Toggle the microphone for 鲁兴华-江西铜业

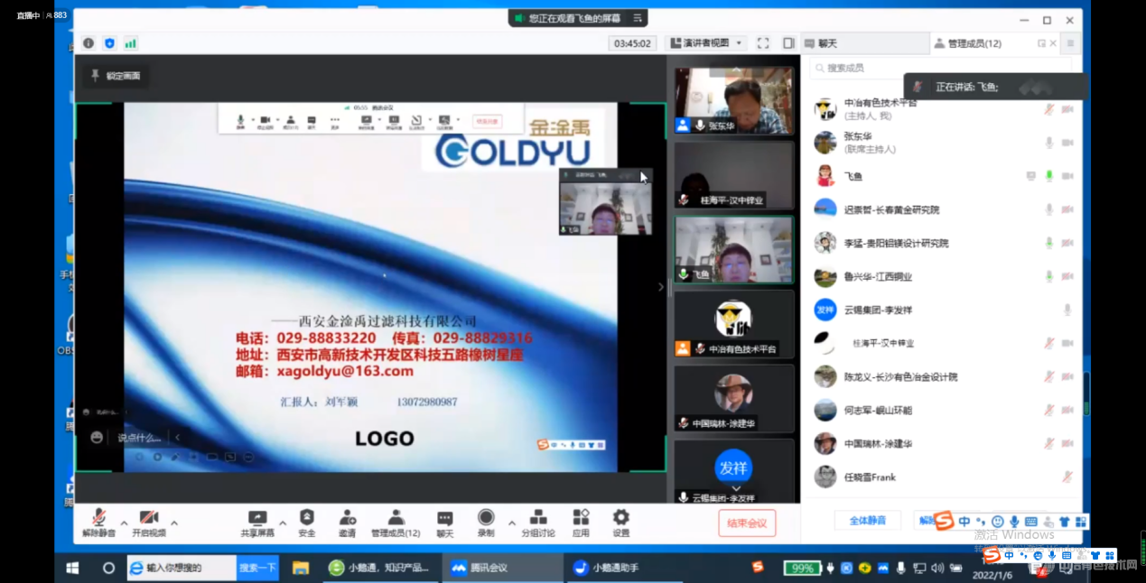click(x=1048, y=276)
